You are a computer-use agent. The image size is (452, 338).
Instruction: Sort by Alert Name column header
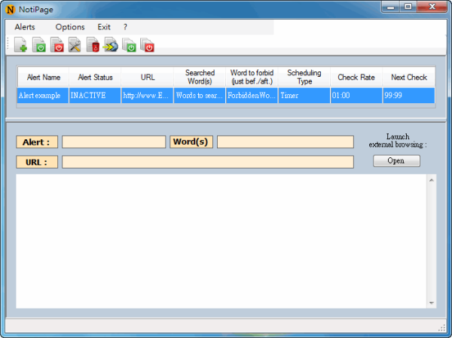click(x=43, y=78)
